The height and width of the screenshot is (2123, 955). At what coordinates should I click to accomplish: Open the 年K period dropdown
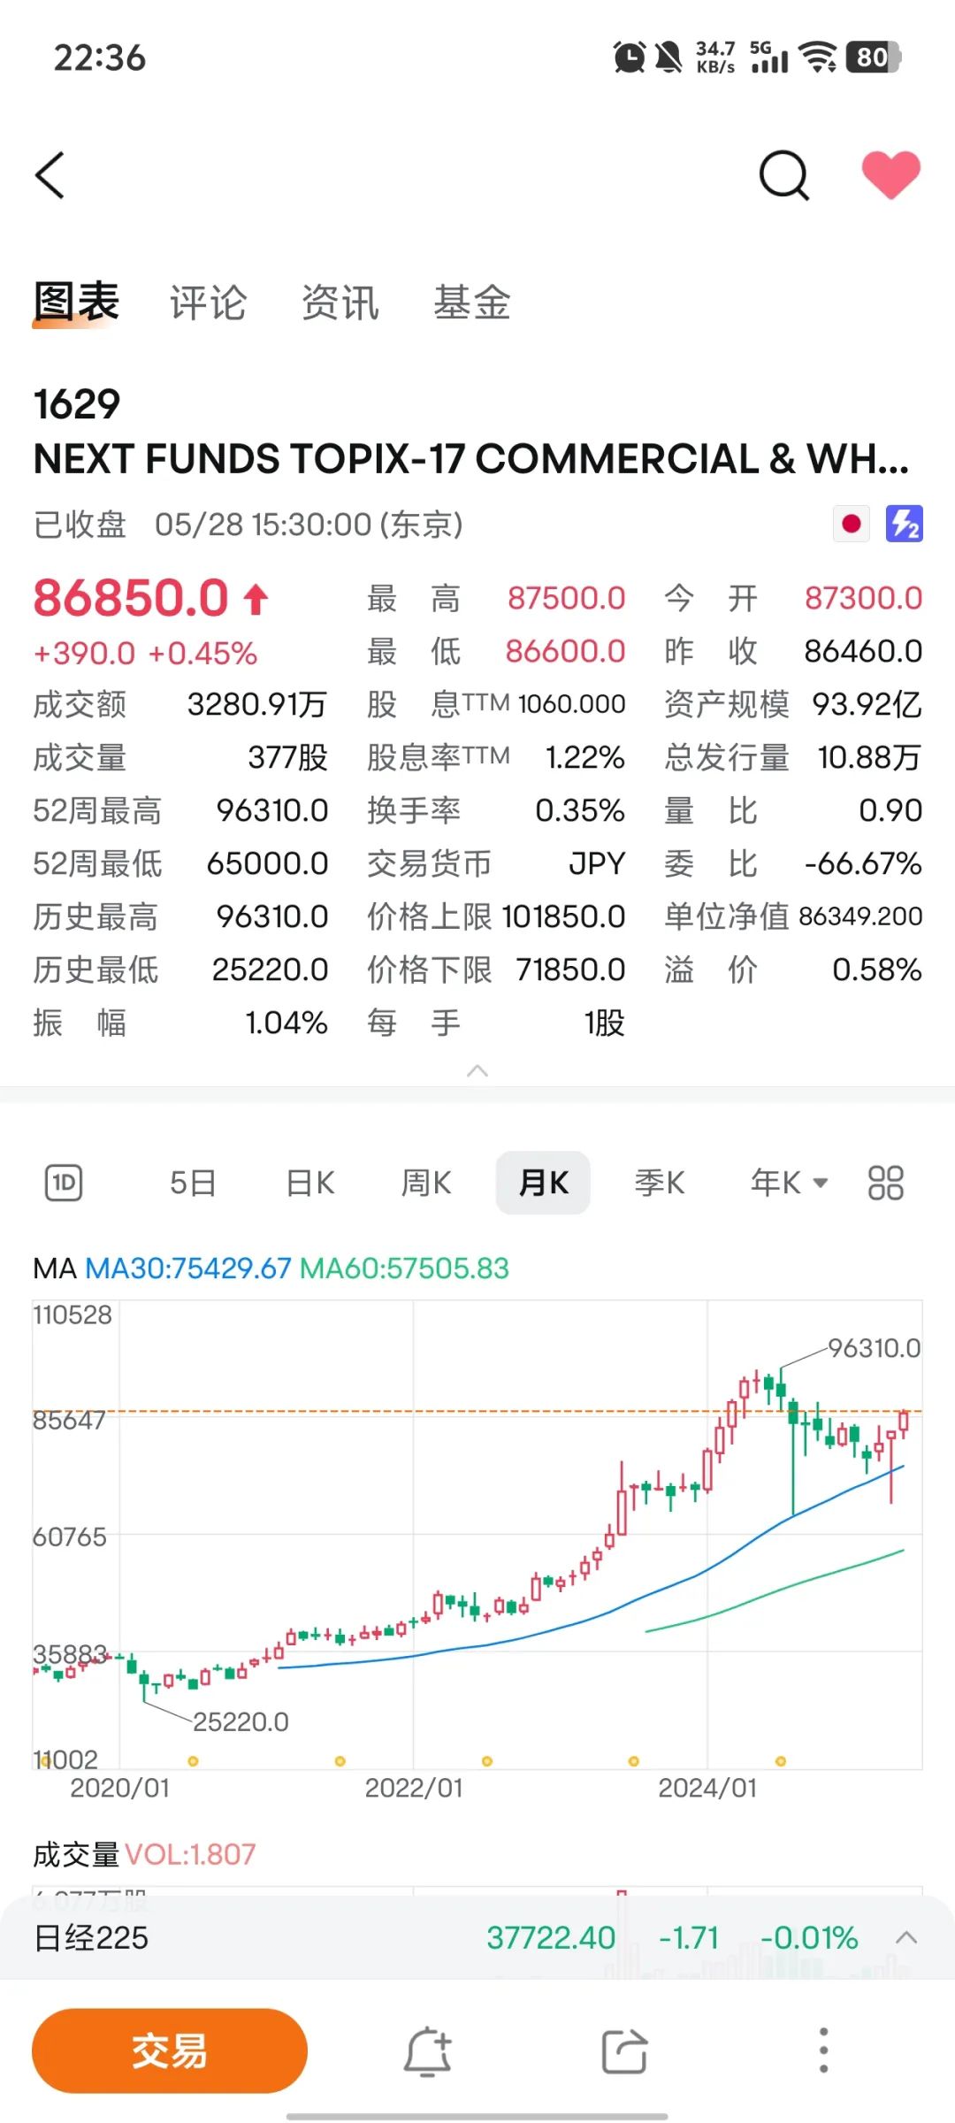click(789, 1183)
